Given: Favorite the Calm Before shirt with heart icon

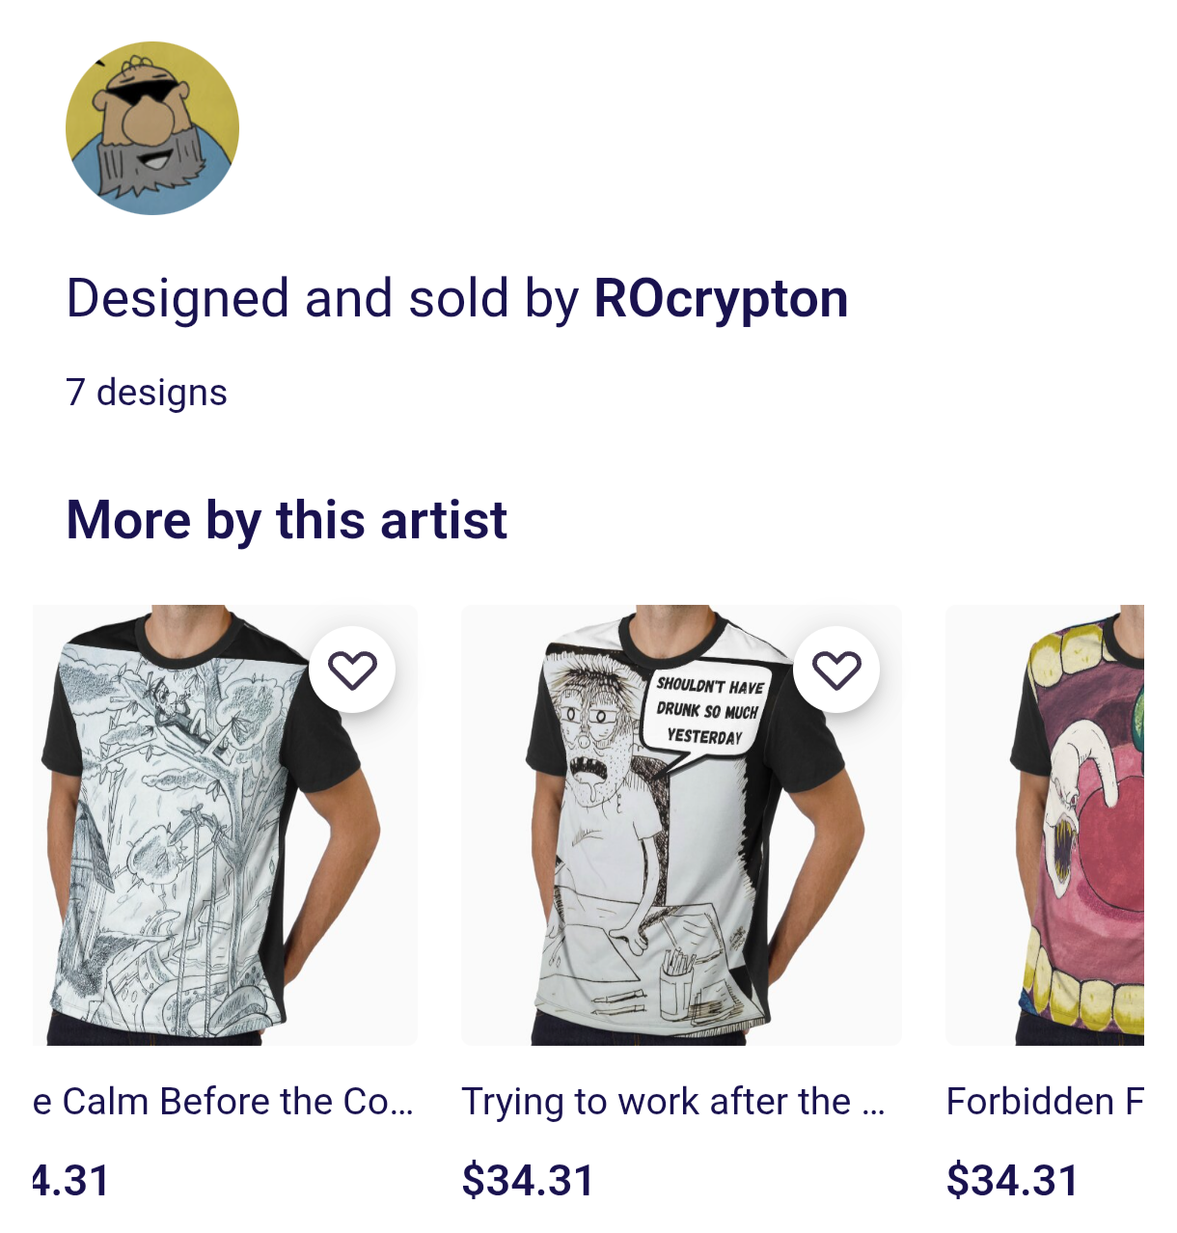Looking at the screenshot, I should [352, 670].
